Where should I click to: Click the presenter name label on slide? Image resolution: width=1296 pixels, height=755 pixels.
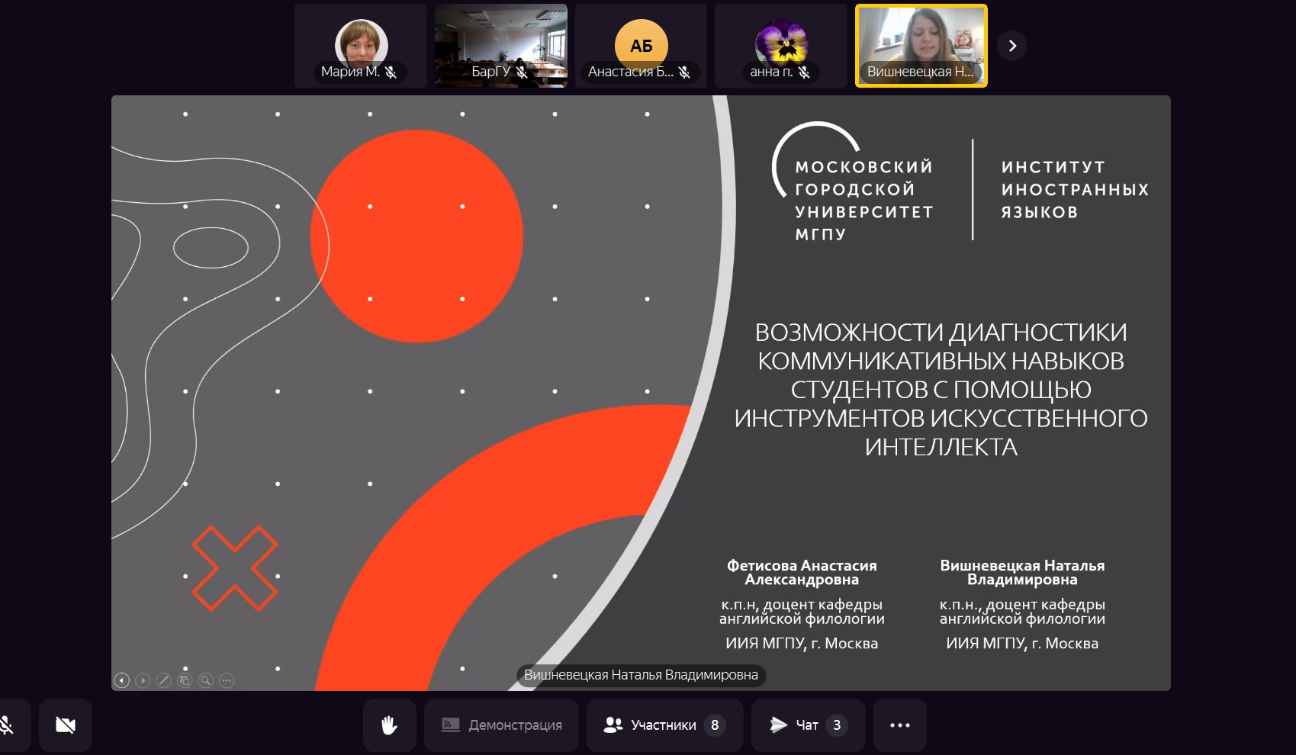click(x=641, y=675)
